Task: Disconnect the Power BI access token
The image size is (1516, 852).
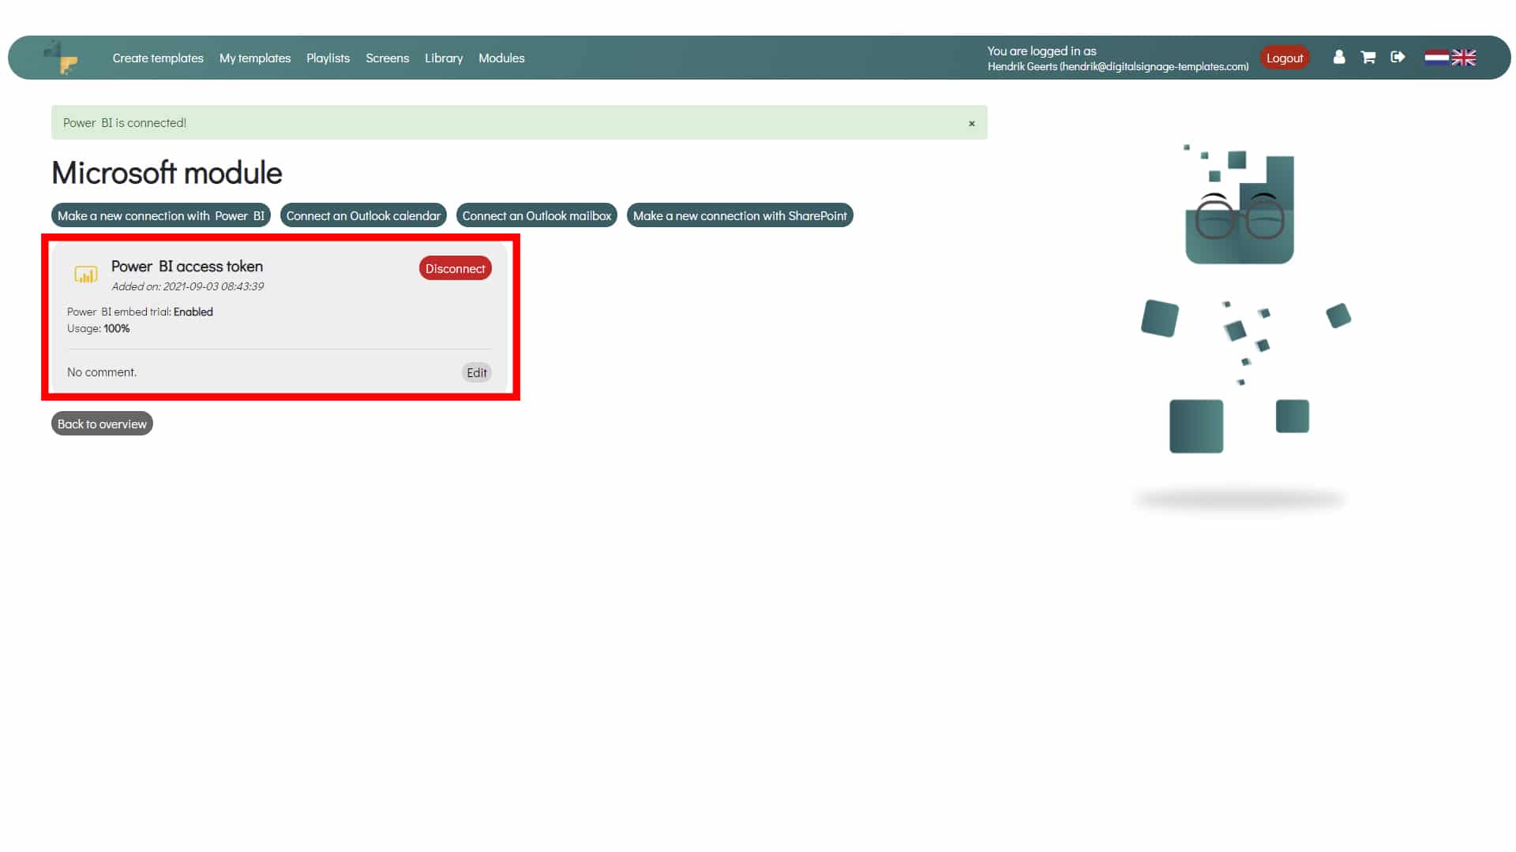Action: point(456,268)
